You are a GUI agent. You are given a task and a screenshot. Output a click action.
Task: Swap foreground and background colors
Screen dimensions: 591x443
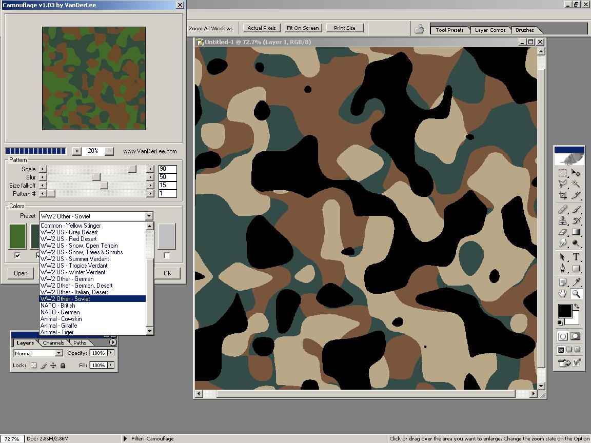[x=576, y=306]
